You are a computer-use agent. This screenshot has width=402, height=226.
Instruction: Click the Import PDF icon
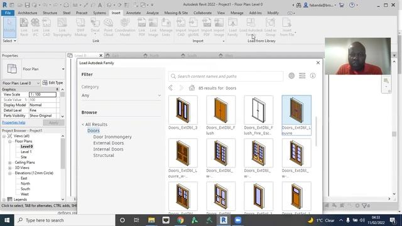point(207,27)
